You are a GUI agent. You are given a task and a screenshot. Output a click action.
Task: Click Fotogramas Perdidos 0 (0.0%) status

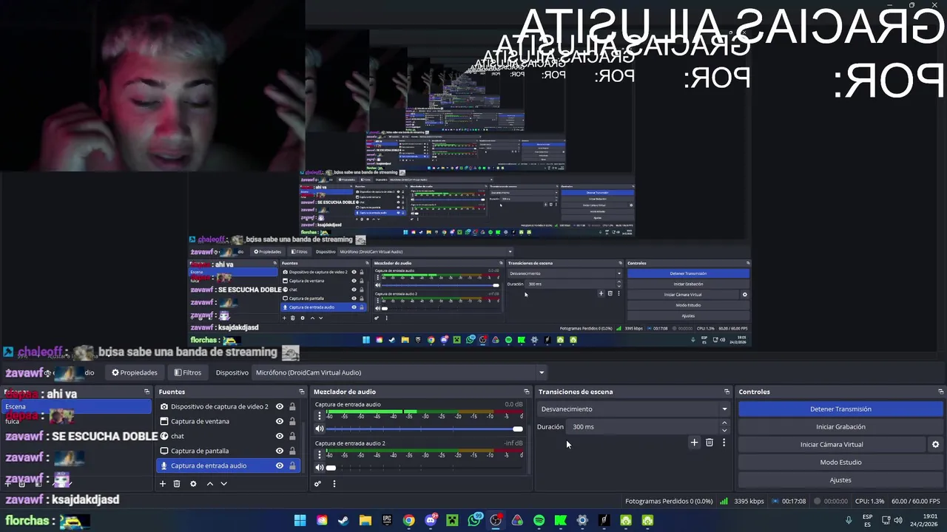tap(669, 501)
